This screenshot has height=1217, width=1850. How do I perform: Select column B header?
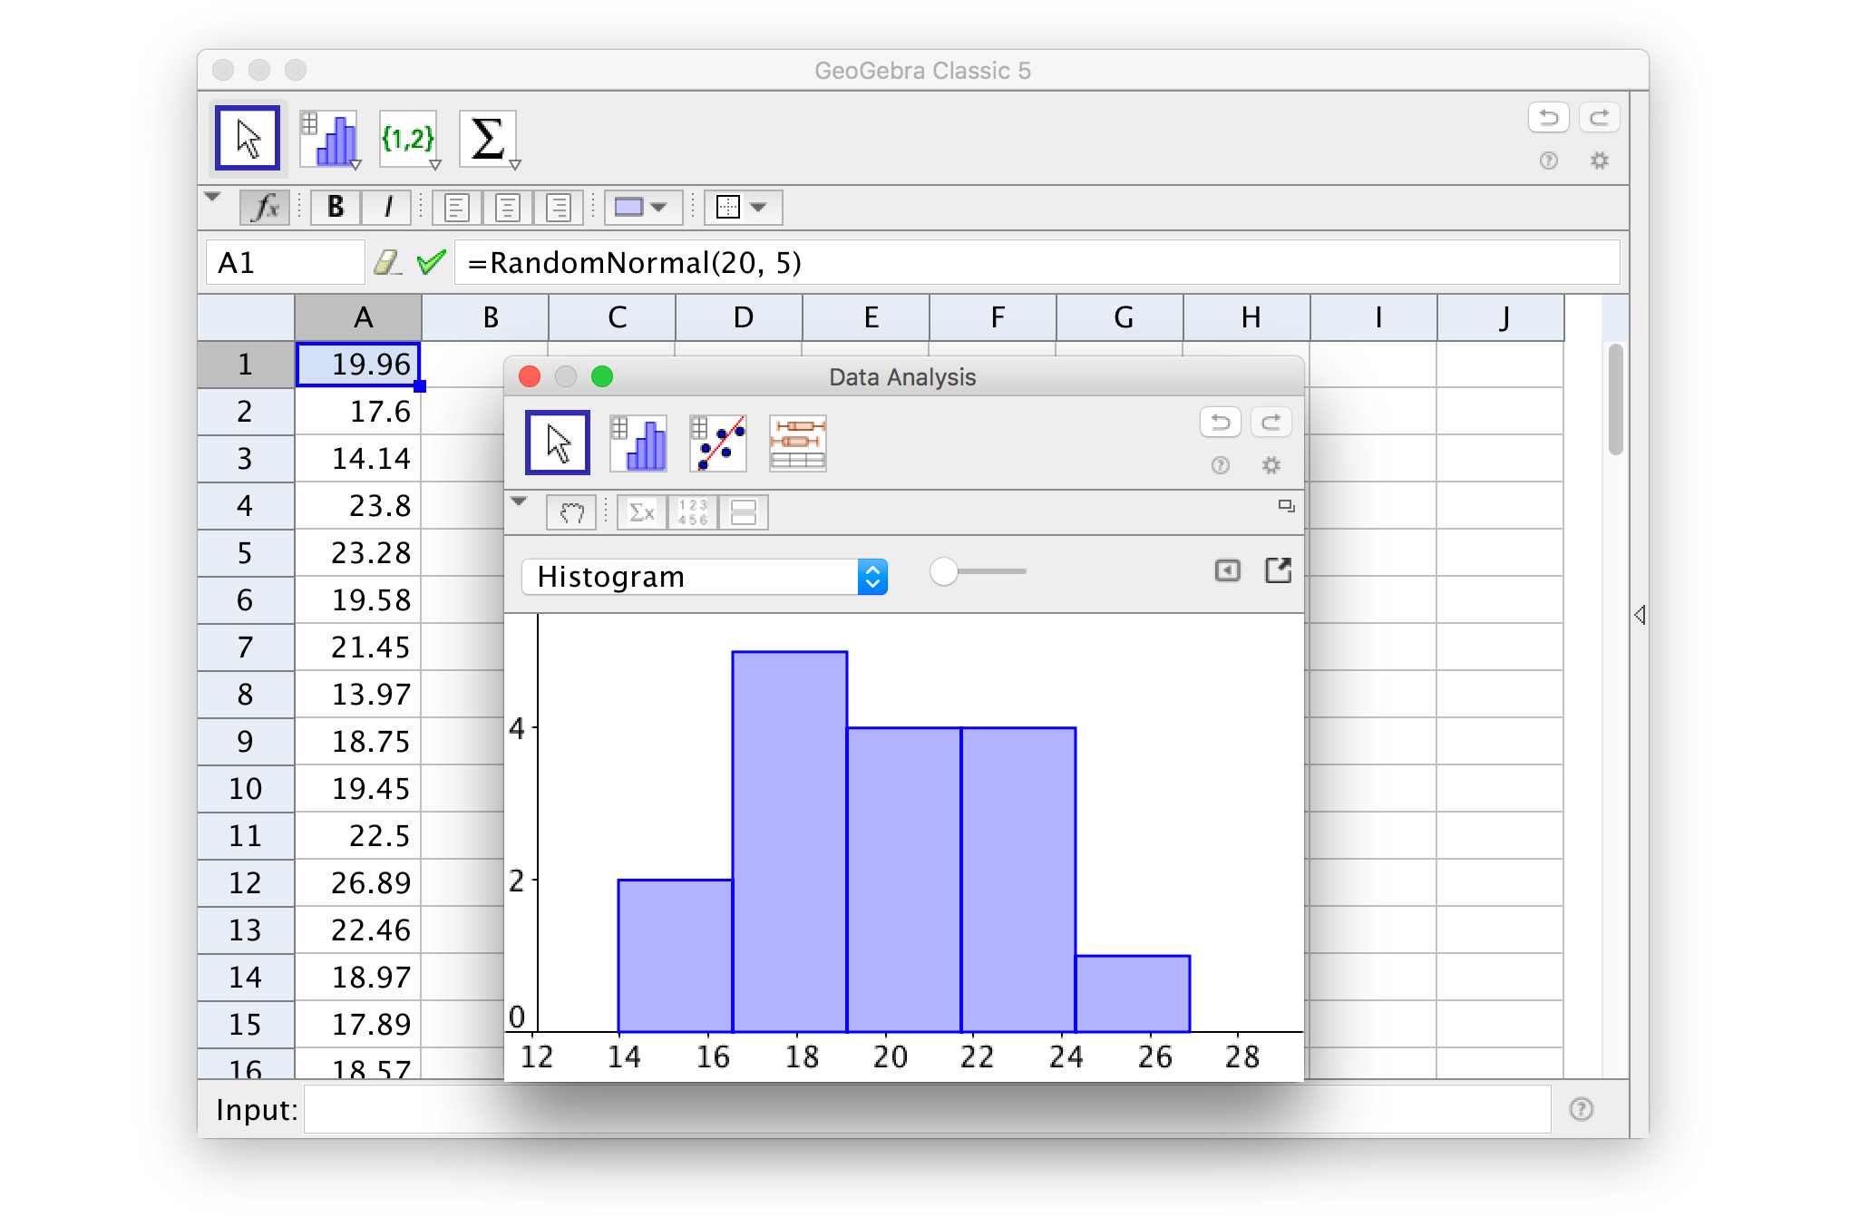[485, 317]
